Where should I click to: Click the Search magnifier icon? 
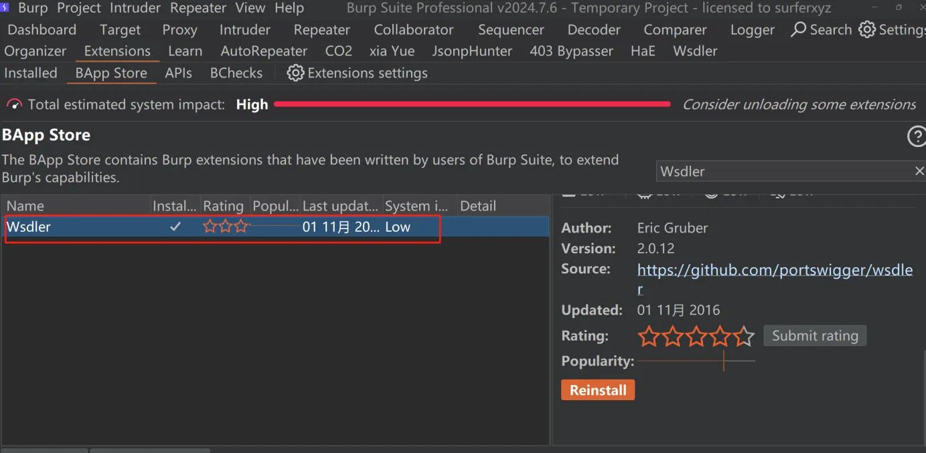click(798, 29)
